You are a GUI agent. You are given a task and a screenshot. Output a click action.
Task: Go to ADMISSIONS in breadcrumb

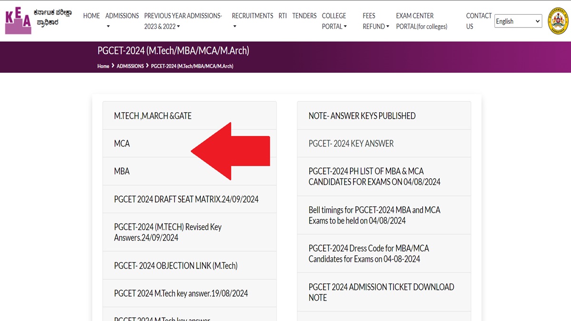point(130,66)
